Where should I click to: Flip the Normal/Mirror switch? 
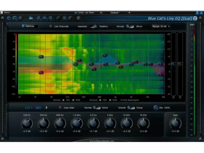[130, 27]
